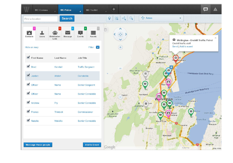
Task: Click the Commissioner job title
Action: [85, 112]
